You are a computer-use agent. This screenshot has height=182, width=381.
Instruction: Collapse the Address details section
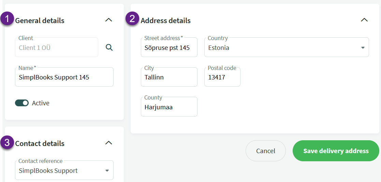(x=364, y=20)
